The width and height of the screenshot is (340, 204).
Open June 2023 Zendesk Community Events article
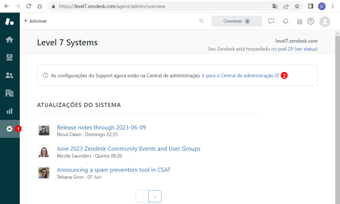(129, 149)
